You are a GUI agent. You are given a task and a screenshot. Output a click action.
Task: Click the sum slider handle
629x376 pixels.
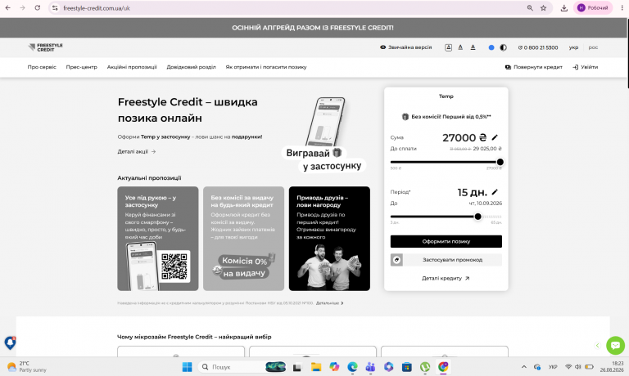coord(500,162)
